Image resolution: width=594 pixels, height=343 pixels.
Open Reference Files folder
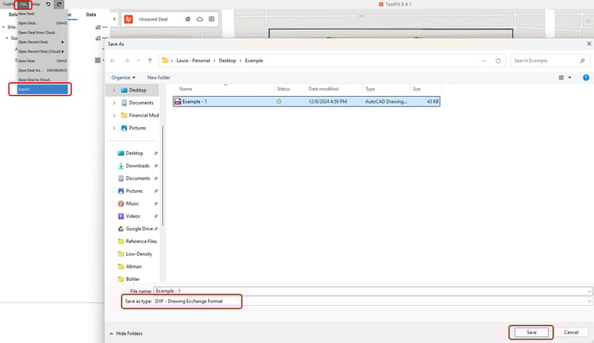[x=141, y=241]
